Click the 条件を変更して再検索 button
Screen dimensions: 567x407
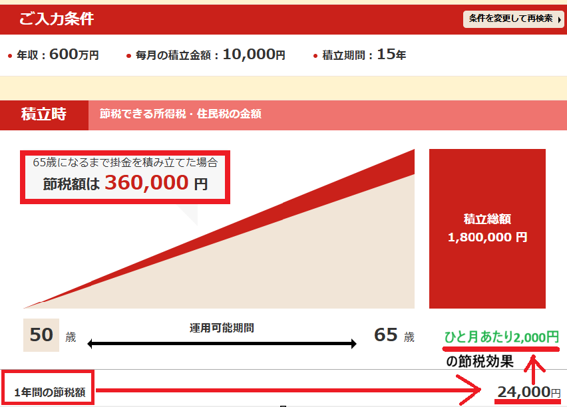512,19
